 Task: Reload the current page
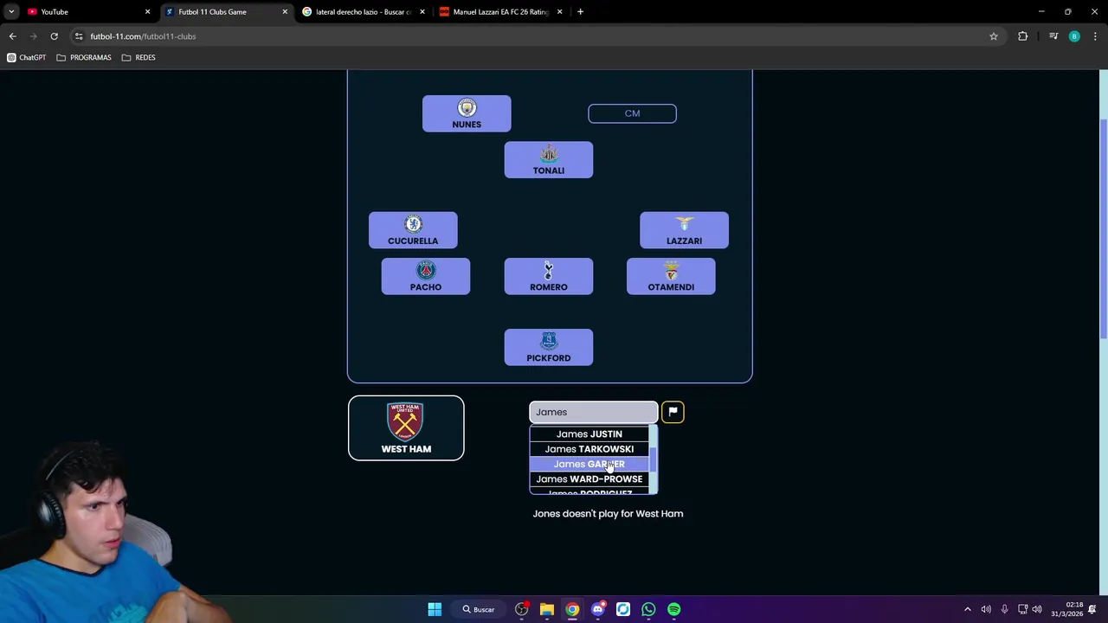pyautogui.click(x=54, y=36)
